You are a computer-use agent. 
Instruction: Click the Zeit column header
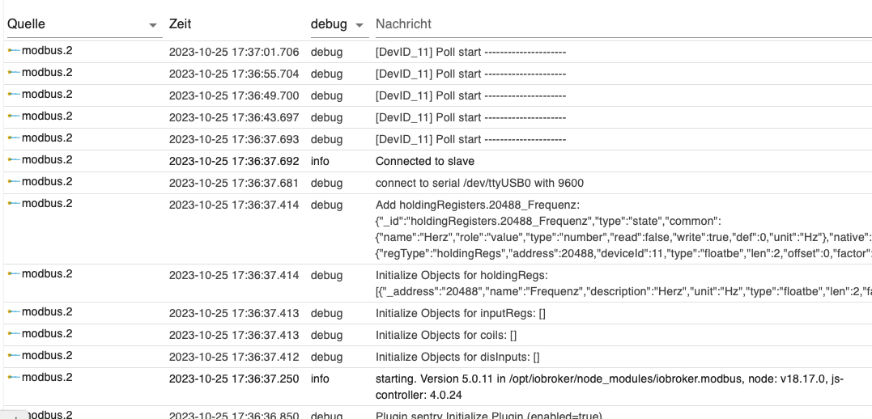(x=181, y=24)
